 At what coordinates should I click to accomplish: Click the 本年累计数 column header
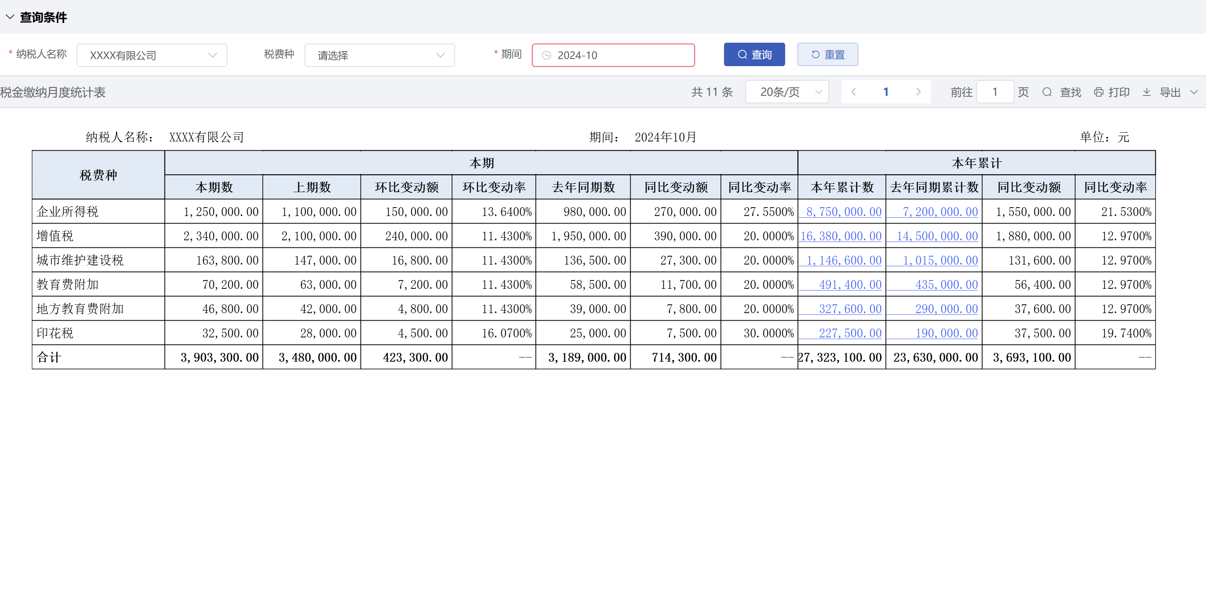[842, 187]
